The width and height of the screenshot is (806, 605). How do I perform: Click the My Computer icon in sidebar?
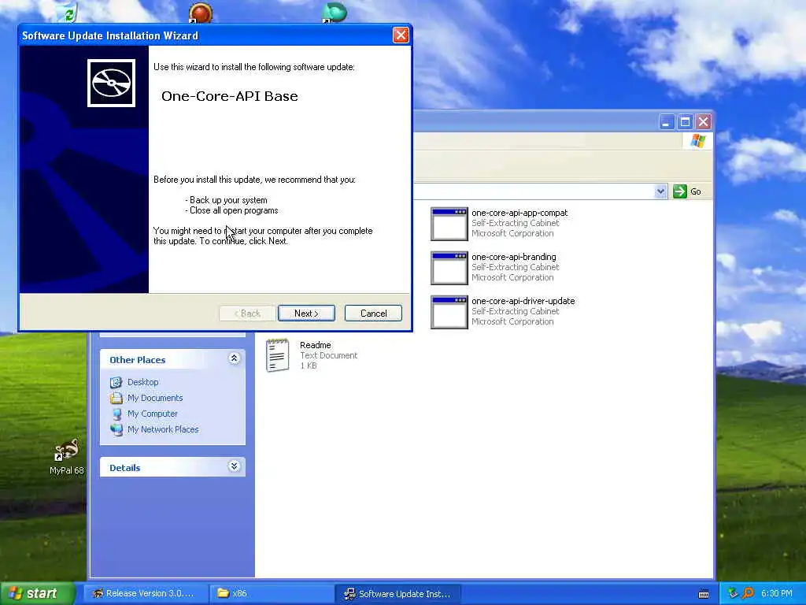pyautogui.click(x=116, y=414)
